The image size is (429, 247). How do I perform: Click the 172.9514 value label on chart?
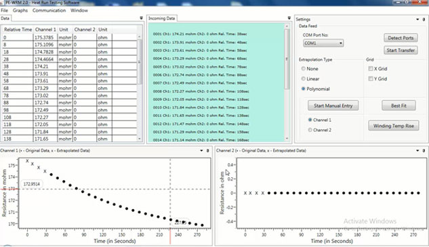[x=31, y=184]
